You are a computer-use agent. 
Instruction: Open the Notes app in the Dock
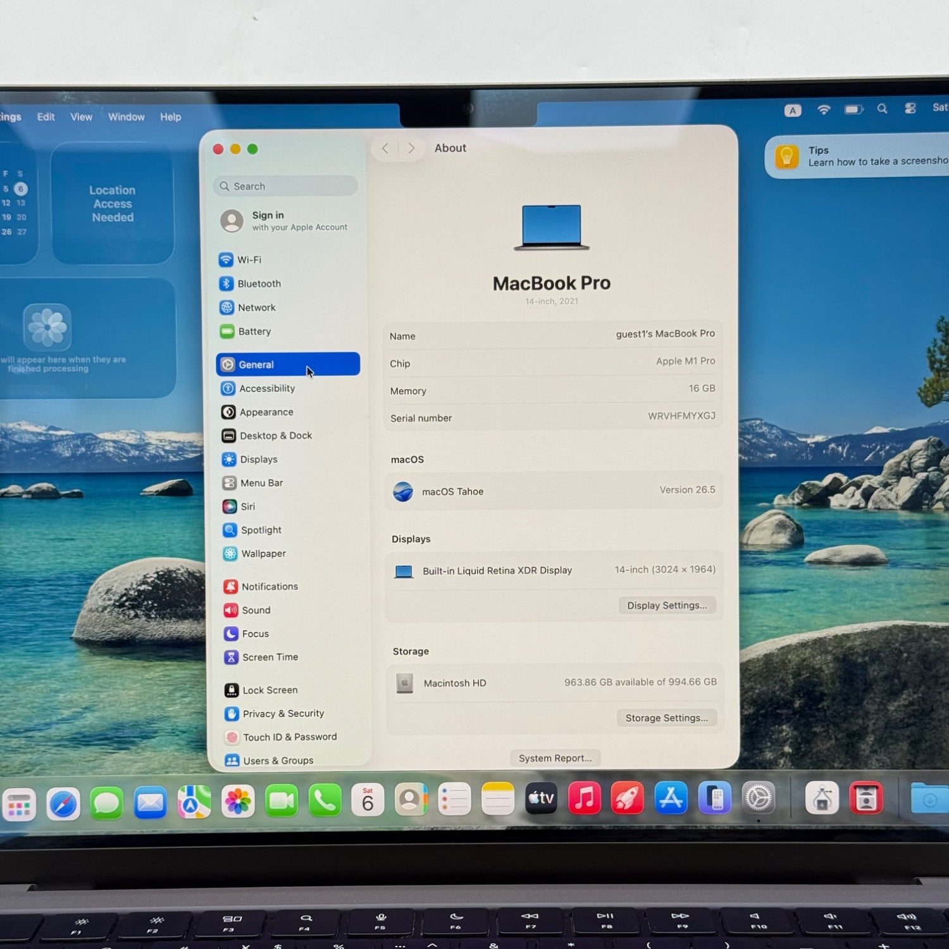tap(498, 799)
